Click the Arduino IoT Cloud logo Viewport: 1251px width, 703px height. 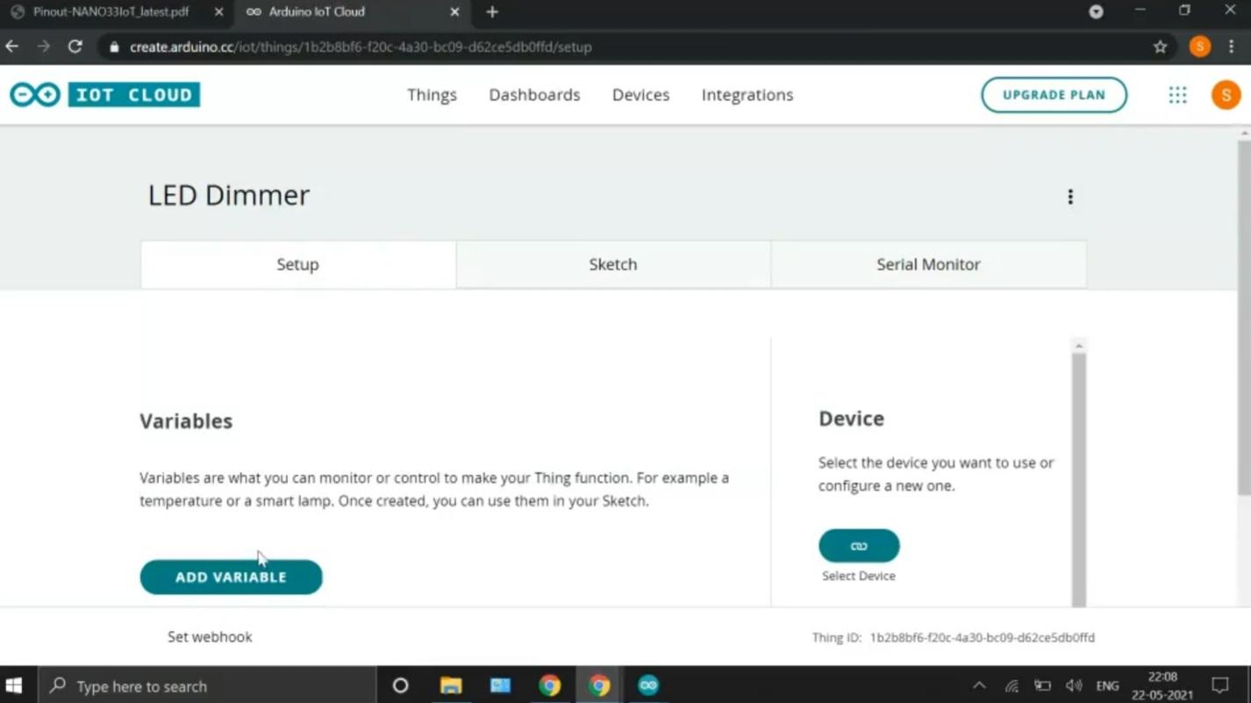(105, 95)
